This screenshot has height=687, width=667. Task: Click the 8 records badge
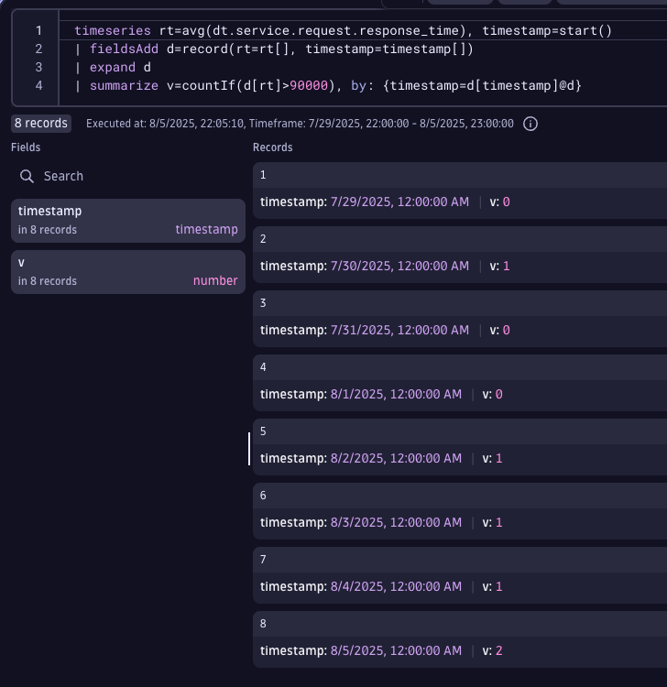point(41,123)
